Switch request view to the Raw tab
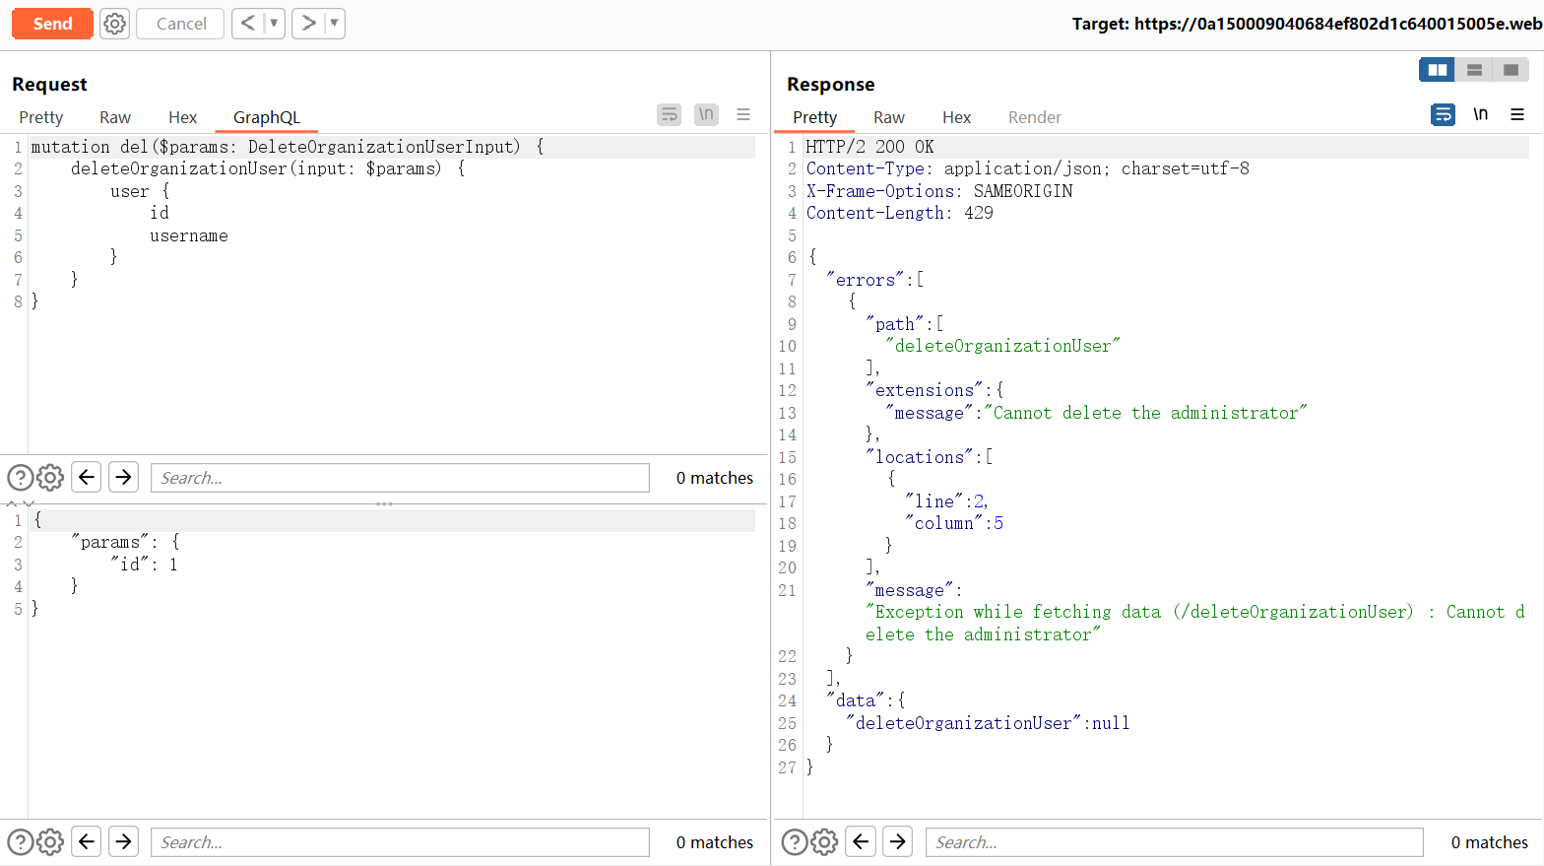This screenshot has height=866, width=1544. pos(114,117)
